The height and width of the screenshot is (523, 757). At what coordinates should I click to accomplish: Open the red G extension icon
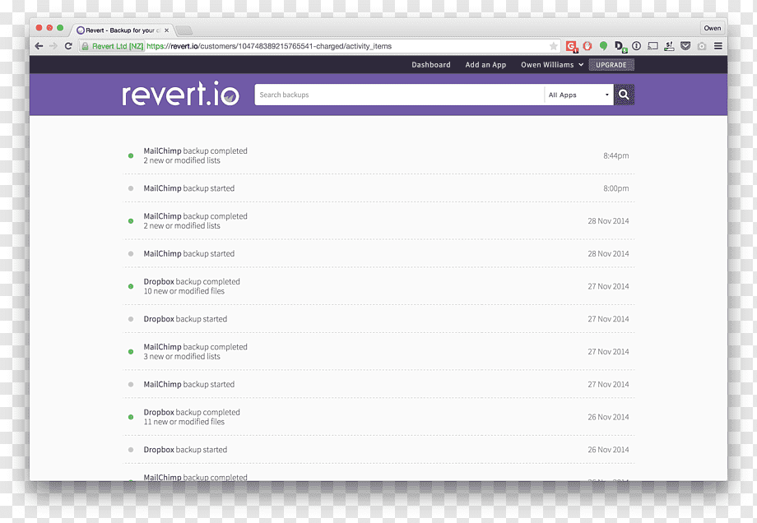tap(572, 46)
